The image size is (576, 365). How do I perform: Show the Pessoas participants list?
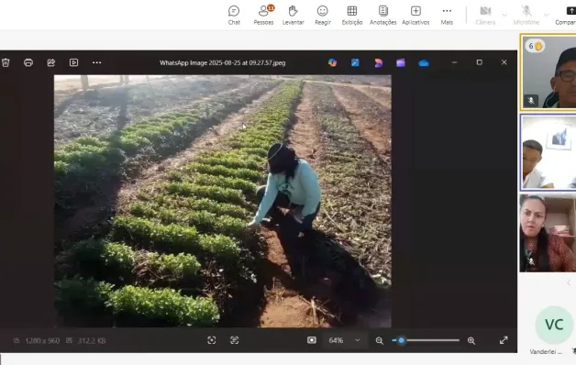(263, 15)
